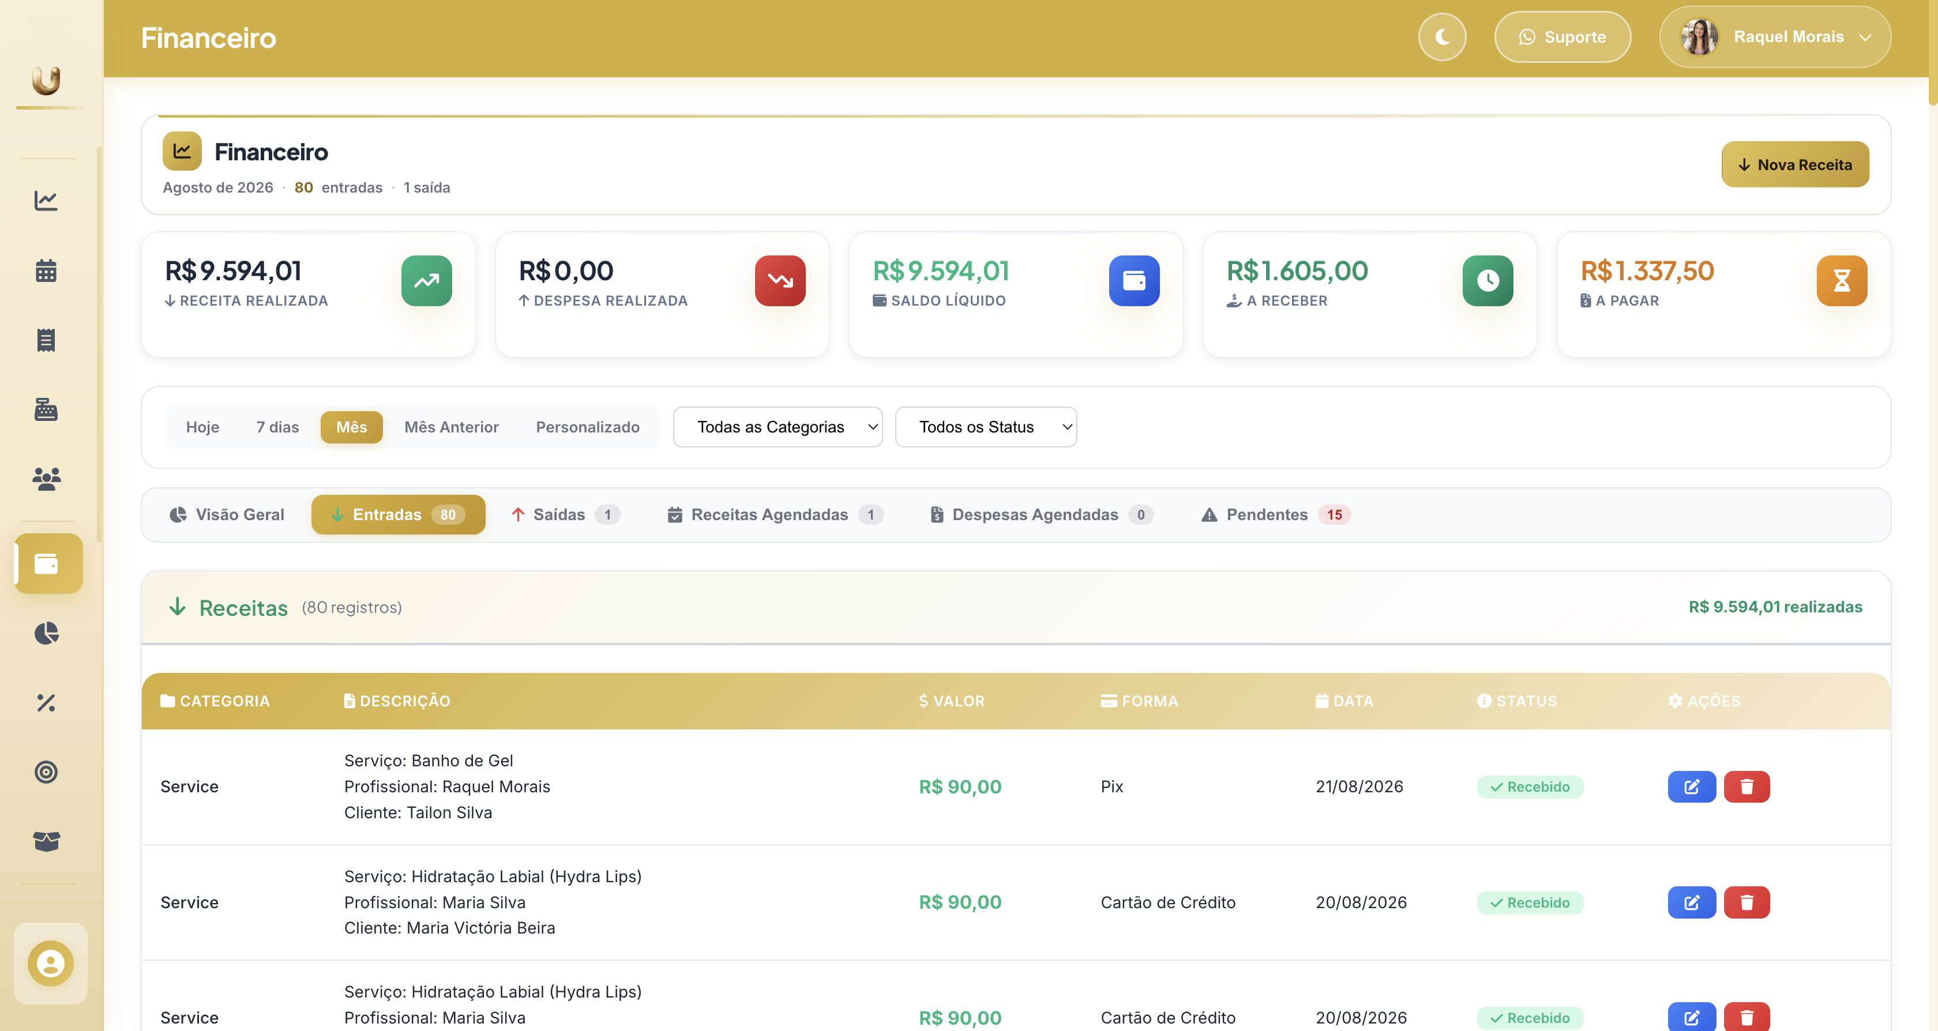Click red trending-down icon on Despesa Realizada card
This screenshot has height=1031, width=1938.
coord(780,280)
